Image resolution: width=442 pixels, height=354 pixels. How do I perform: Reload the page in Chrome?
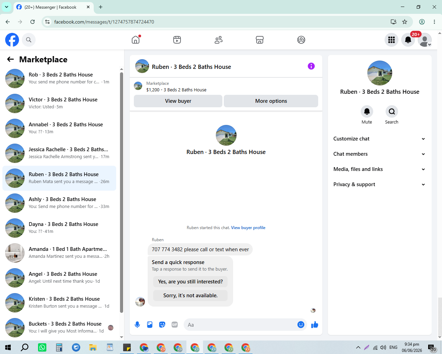(x=33, y=22)
